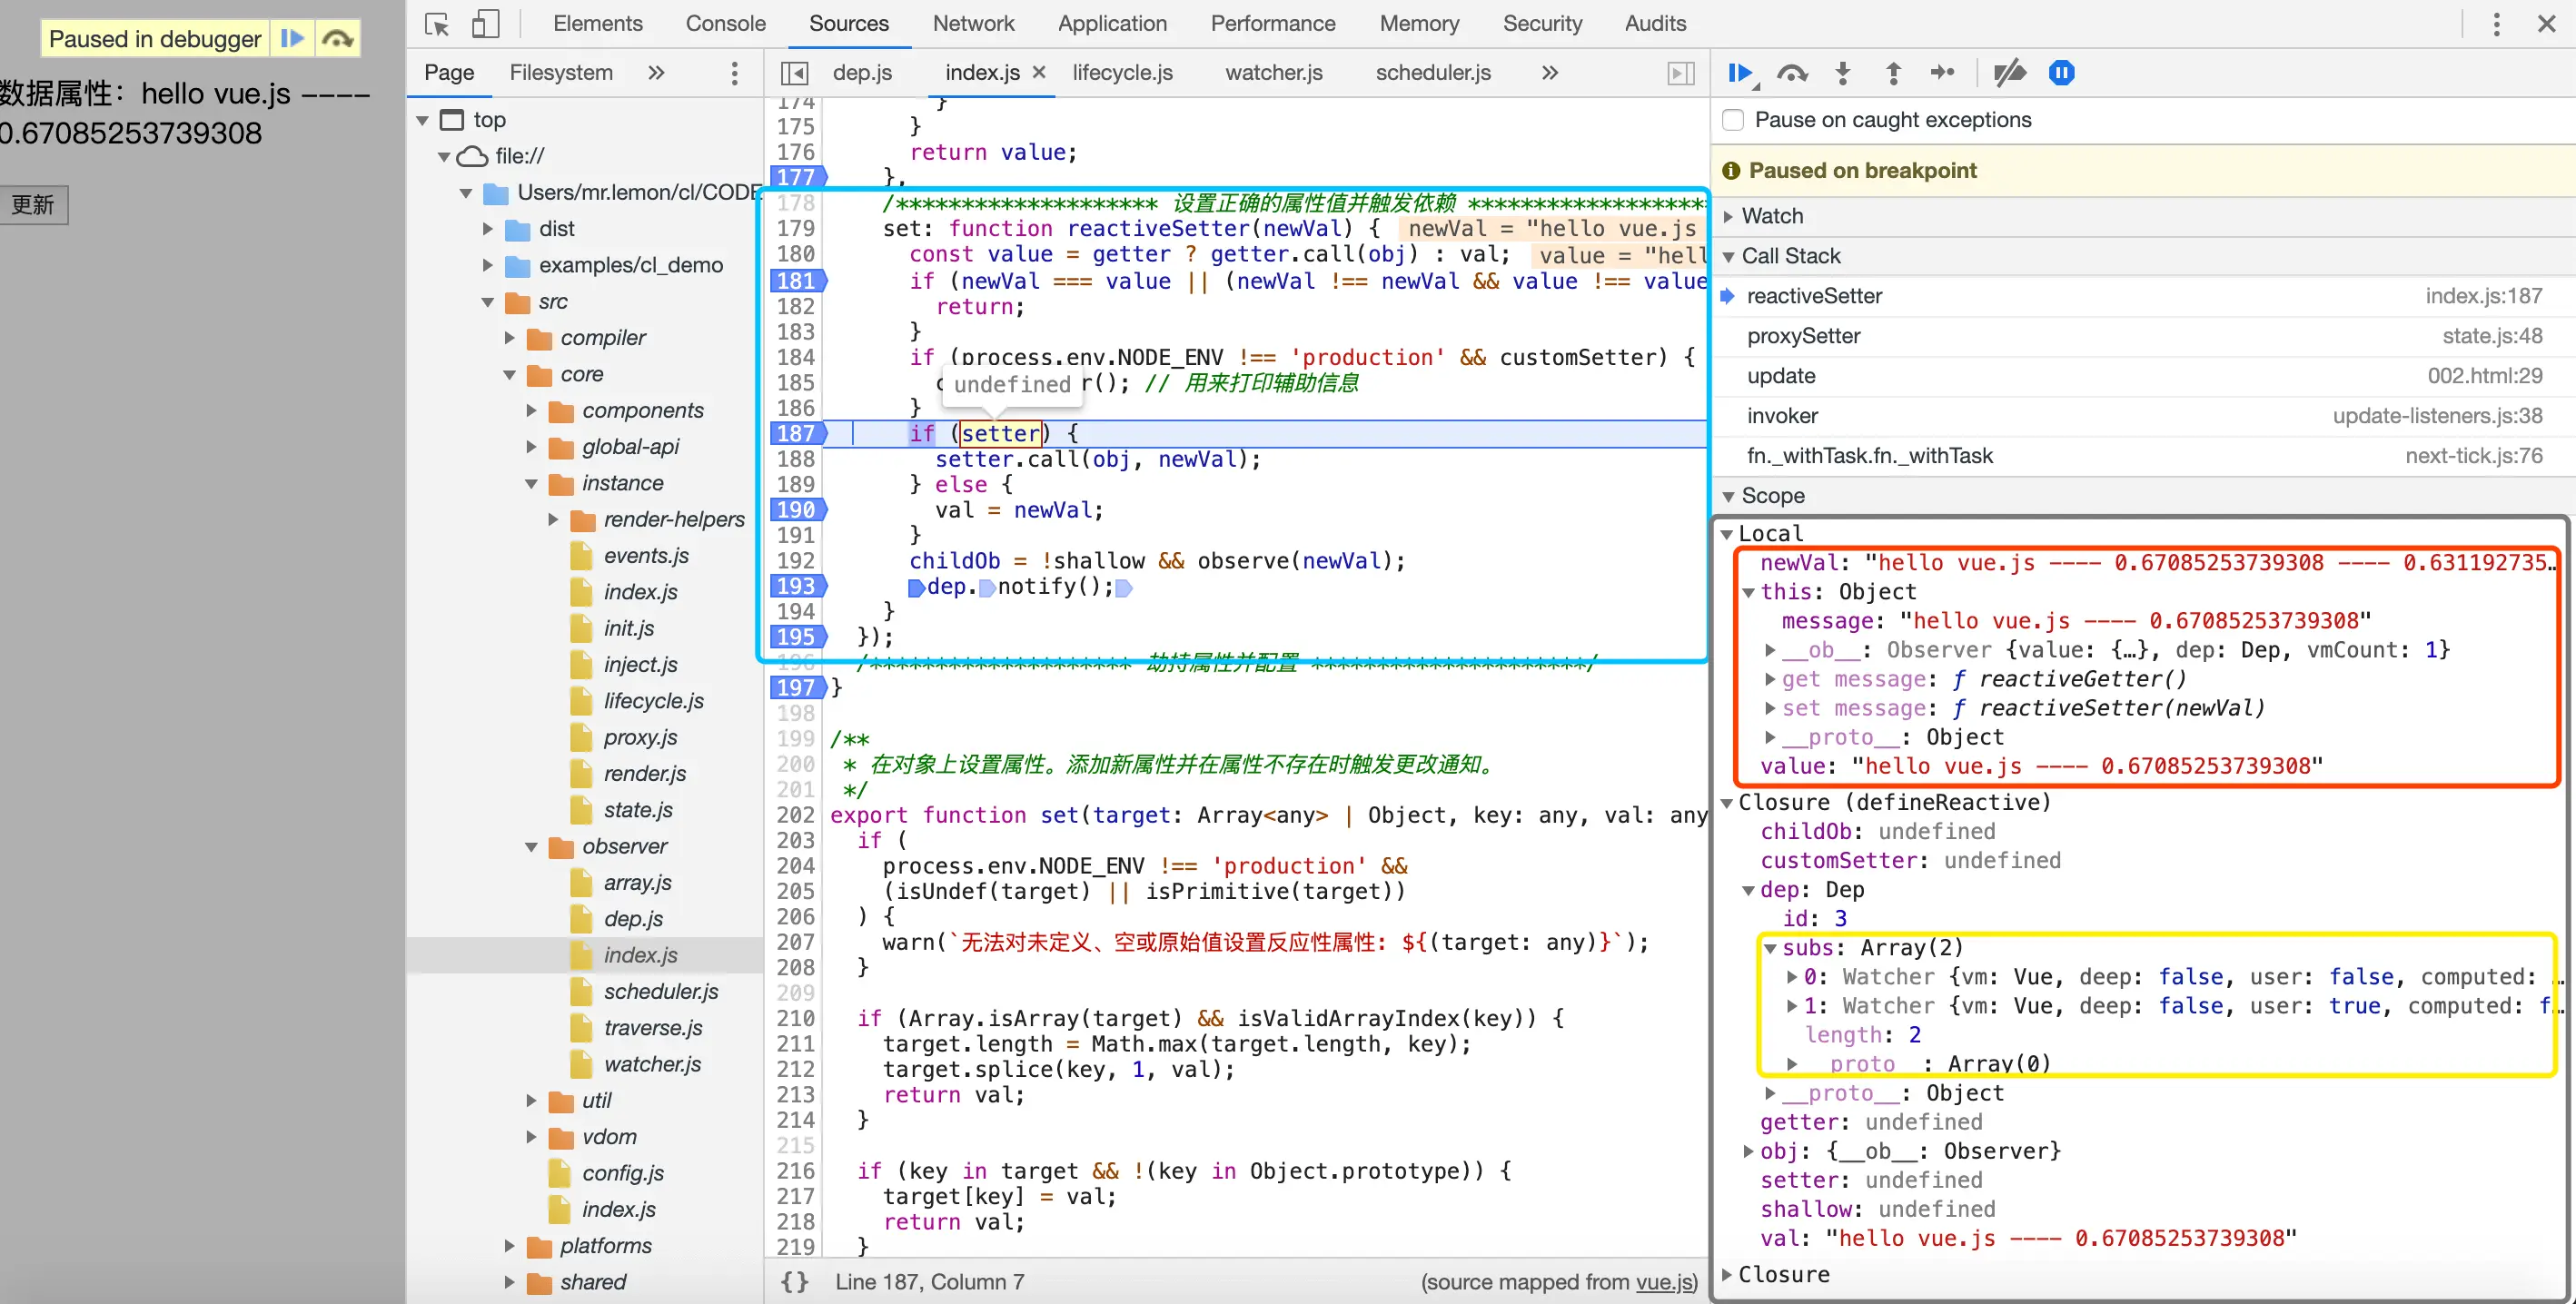Resume script execution in debugger toolbar

(1739, 73)
